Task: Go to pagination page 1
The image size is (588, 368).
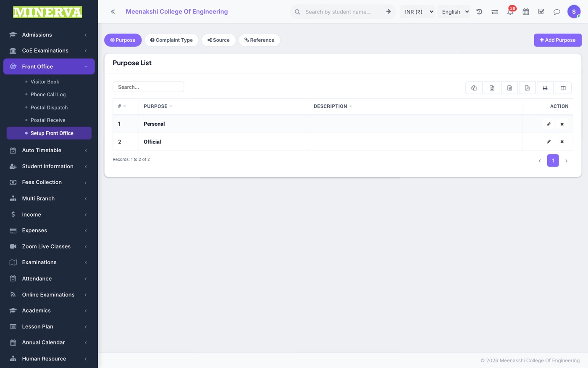Action: 553,161
